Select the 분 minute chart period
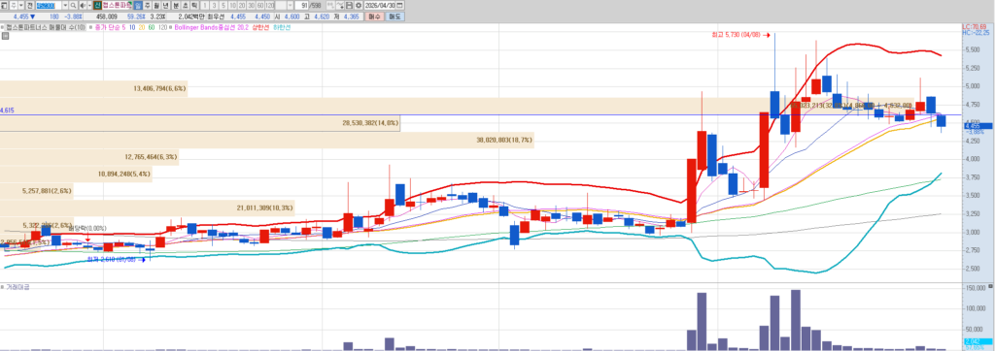995x351 pixels. pos(176,5)
